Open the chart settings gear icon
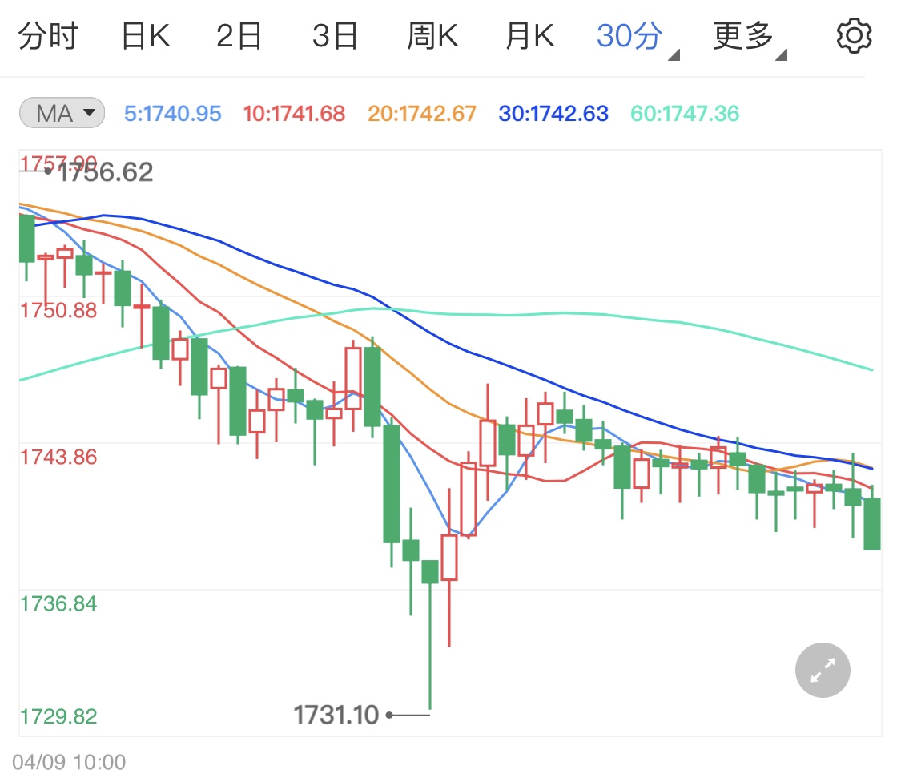The height and width of the screenshot is (778, 901). (854, 34)
